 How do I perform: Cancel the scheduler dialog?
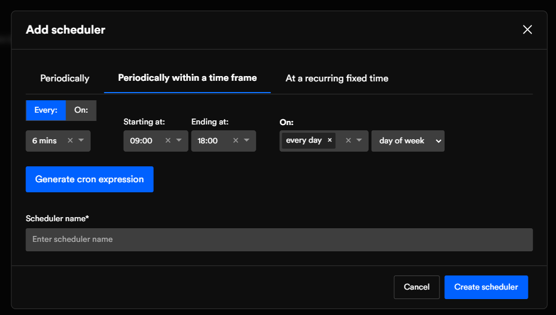(416, 287)
